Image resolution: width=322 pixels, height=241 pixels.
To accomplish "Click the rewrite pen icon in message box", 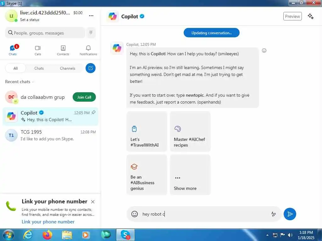I will (x=273, y=214).
